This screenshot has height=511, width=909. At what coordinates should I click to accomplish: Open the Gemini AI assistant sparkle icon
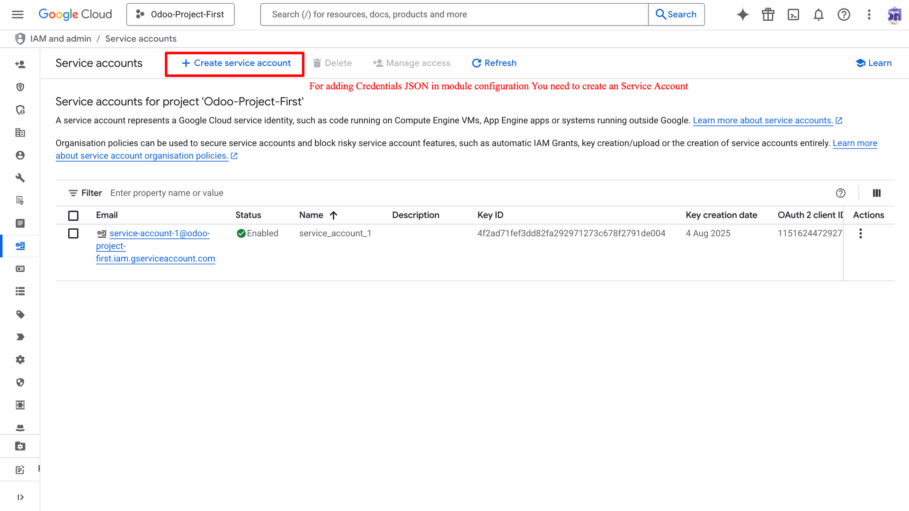coord(742,15)
